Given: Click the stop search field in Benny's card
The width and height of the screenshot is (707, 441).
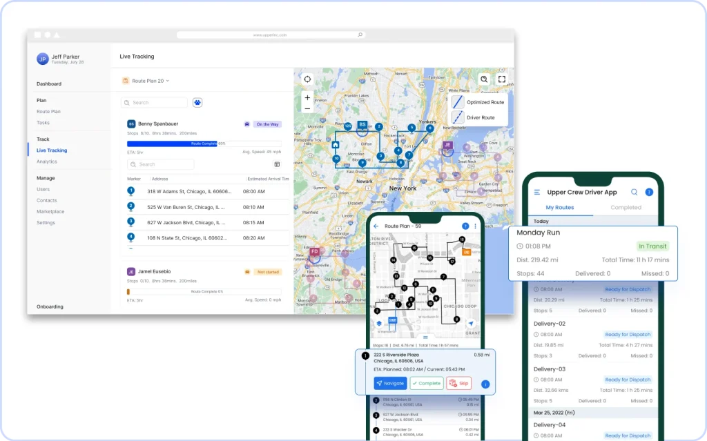Looking at the screenshot, I should pos(160,164).
